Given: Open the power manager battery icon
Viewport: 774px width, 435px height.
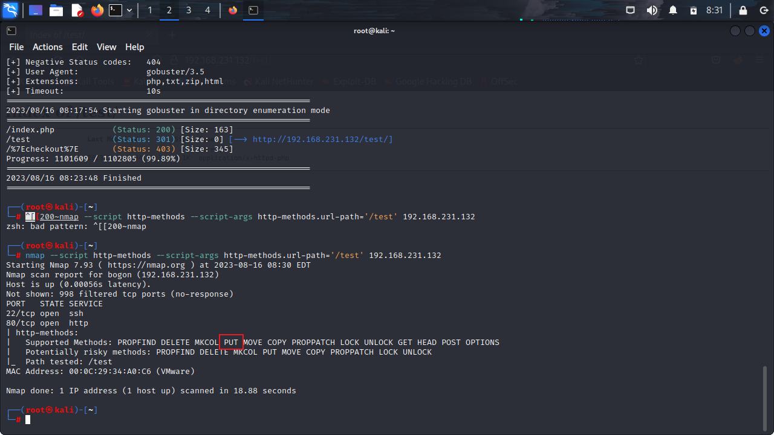Looking at the screenshot, I should click(x=694, y=10).
